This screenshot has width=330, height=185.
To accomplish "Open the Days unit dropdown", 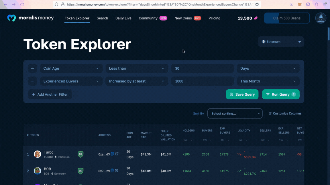I will point(268,69).
